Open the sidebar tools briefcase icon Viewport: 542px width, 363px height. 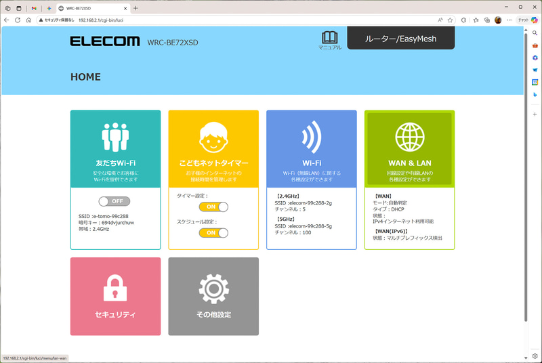(x=535, y=45)
